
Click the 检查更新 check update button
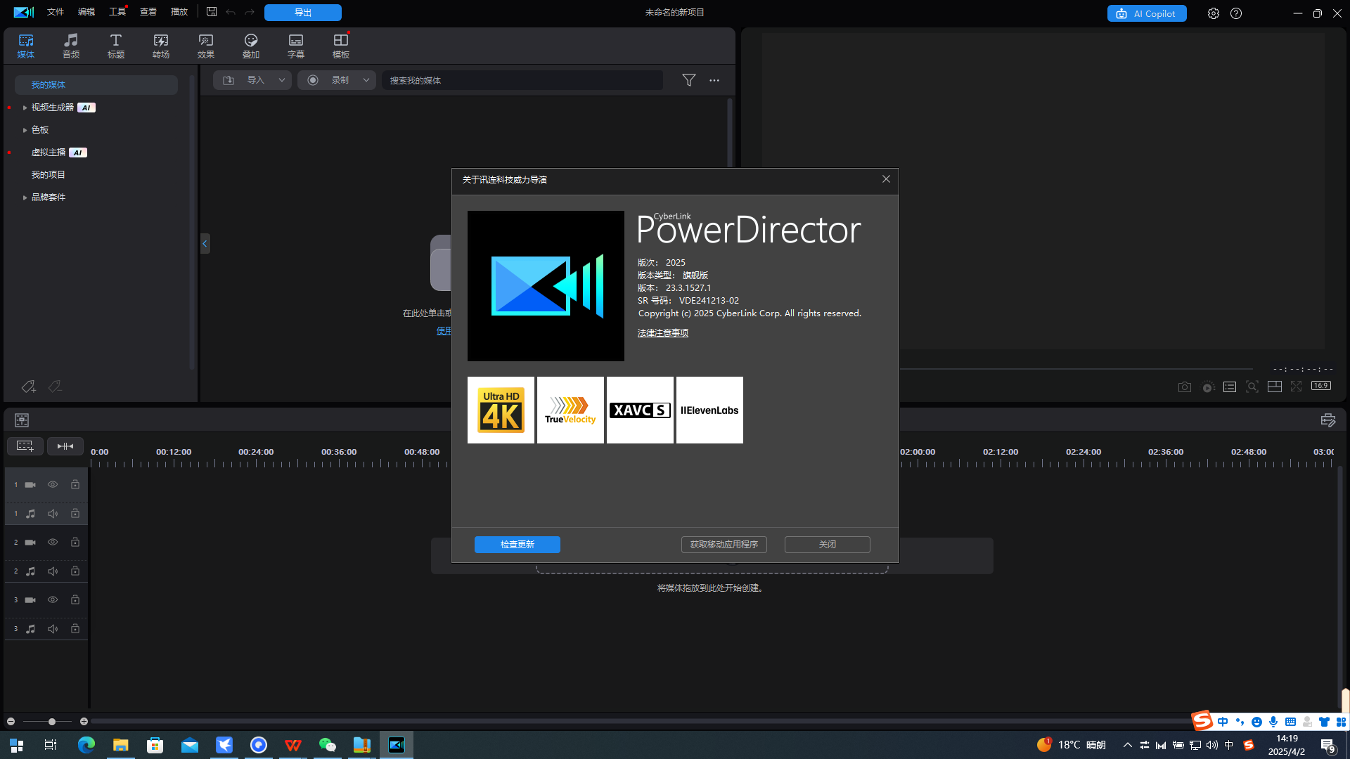(517, 545)
